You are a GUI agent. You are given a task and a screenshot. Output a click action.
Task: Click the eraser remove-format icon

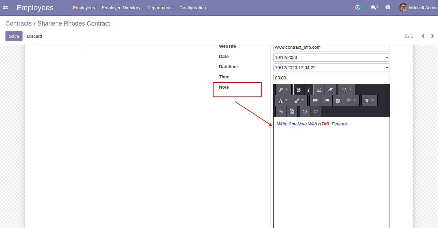click(330, 90)
